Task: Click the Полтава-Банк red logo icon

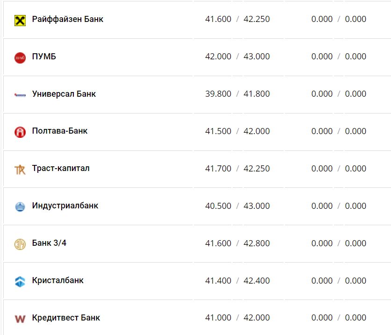Action: [x=20, y=132]
